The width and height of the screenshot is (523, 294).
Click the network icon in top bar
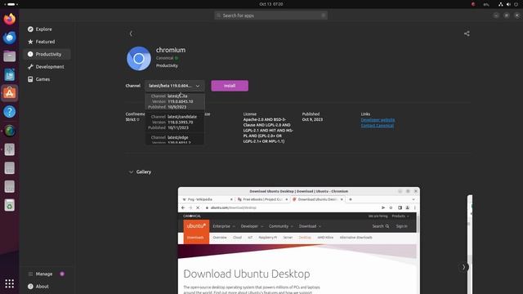point(500,4)
